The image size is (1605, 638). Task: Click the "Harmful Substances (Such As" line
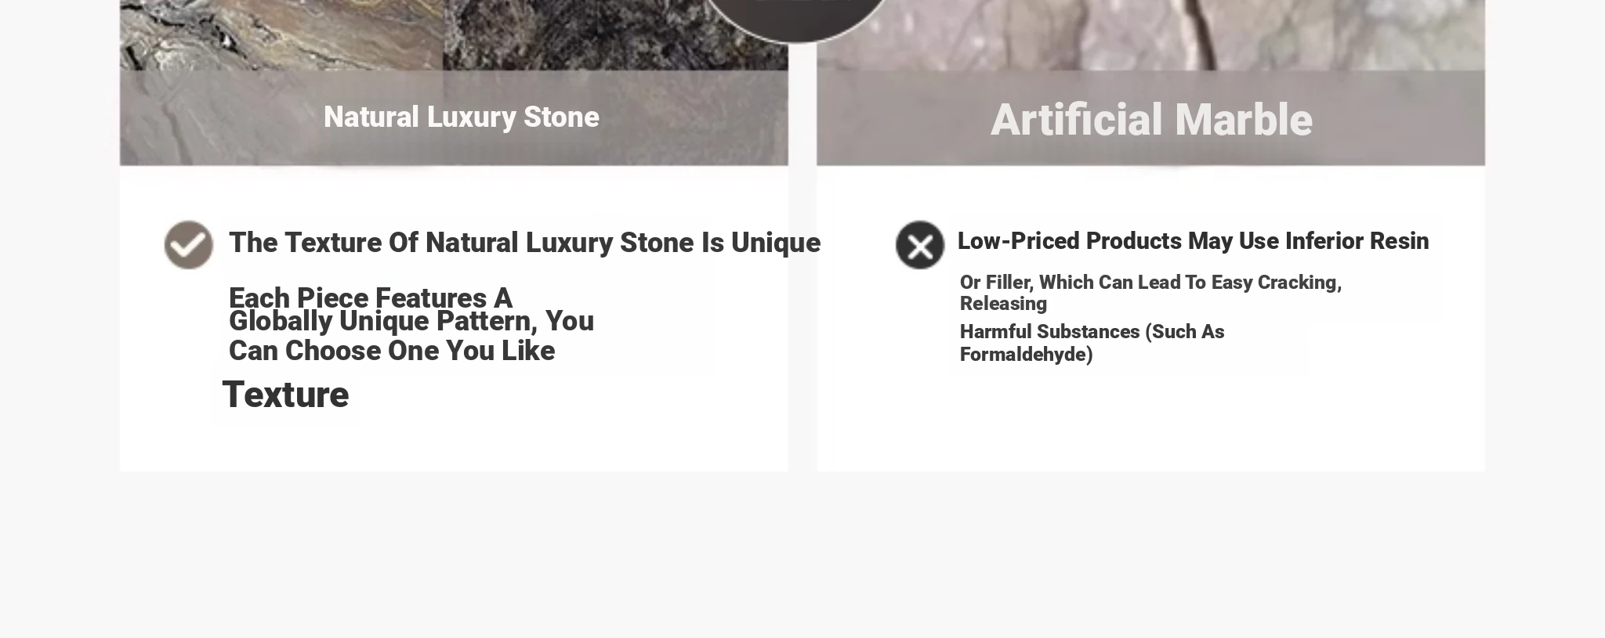1091,332
